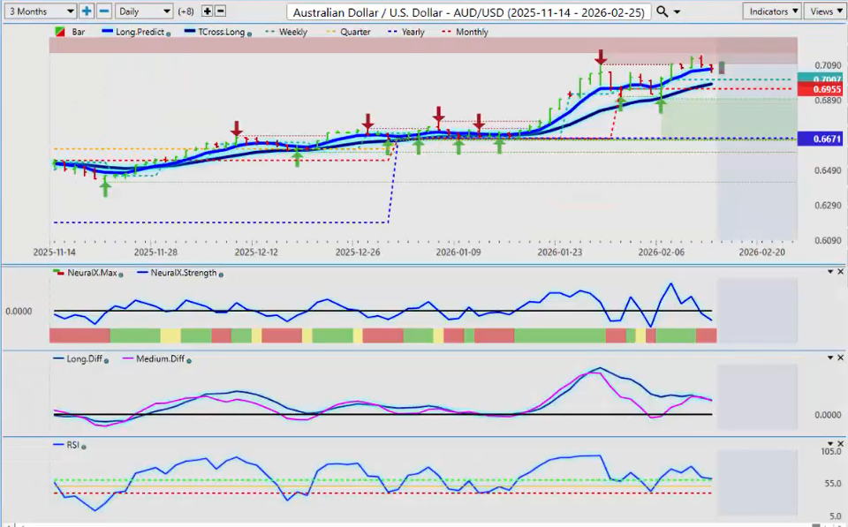The width and height of the screenshot is (848, 527).
Task: Open the Daily interval dropdown
Action: pyautogui.click(x=143, y=11)
